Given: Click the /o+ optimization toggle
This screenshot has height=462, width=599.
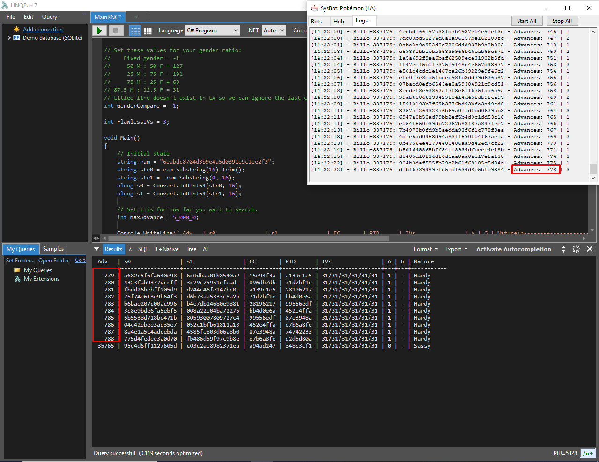Looking at the screenshot, I should (x=588, y=453).
